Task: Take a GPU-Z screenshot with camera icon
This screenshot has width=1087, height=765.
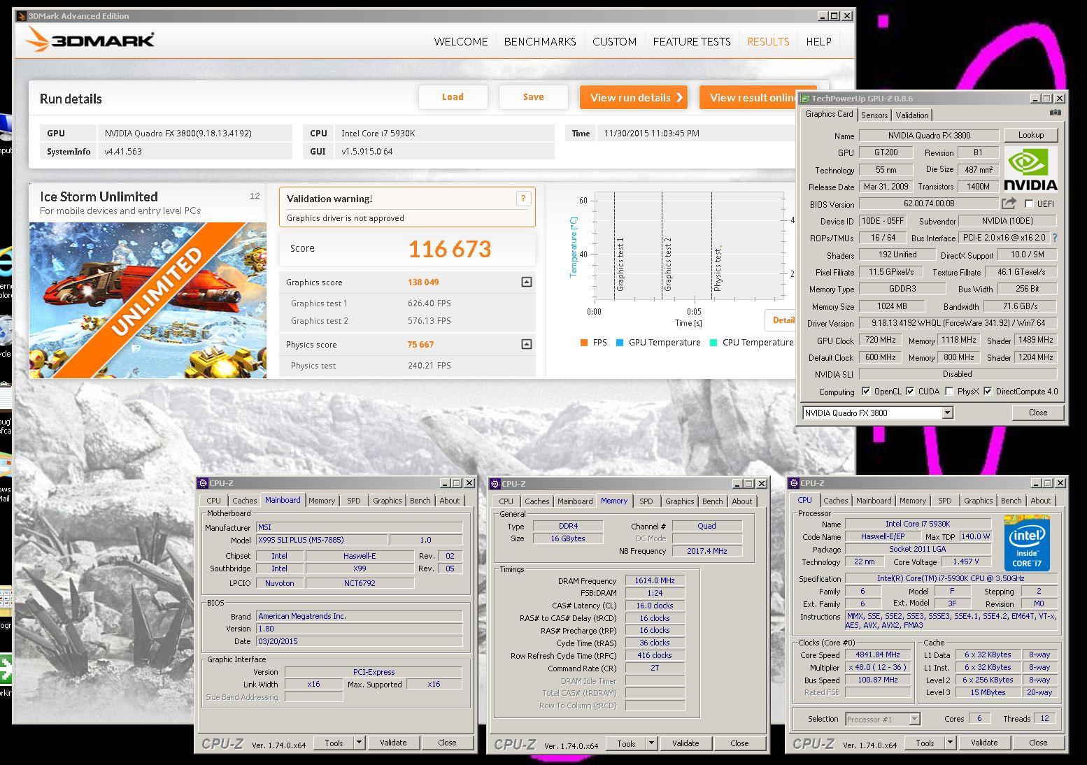Action: coord(1056,113)
